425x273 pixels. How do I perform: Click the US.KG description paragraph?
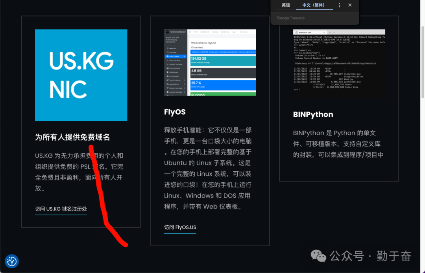click(79, 172)
